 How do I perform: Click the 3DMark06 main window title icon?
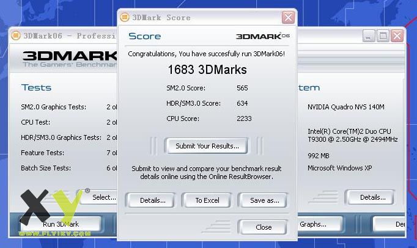pyautogui.click(x=16, y=35)
